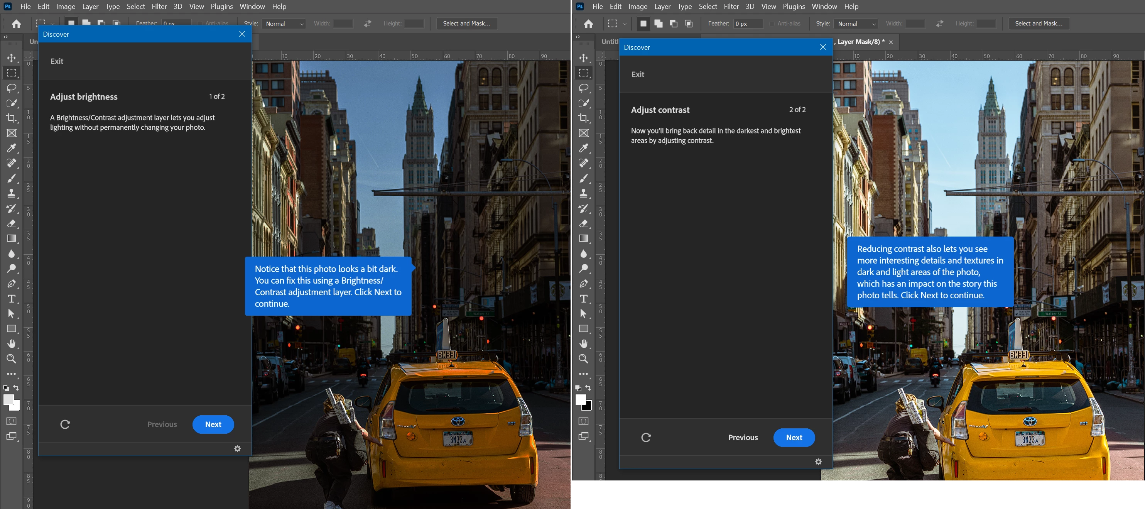
Task: Click Previous in the Adjust contrast panel
Action: (743, 438)
